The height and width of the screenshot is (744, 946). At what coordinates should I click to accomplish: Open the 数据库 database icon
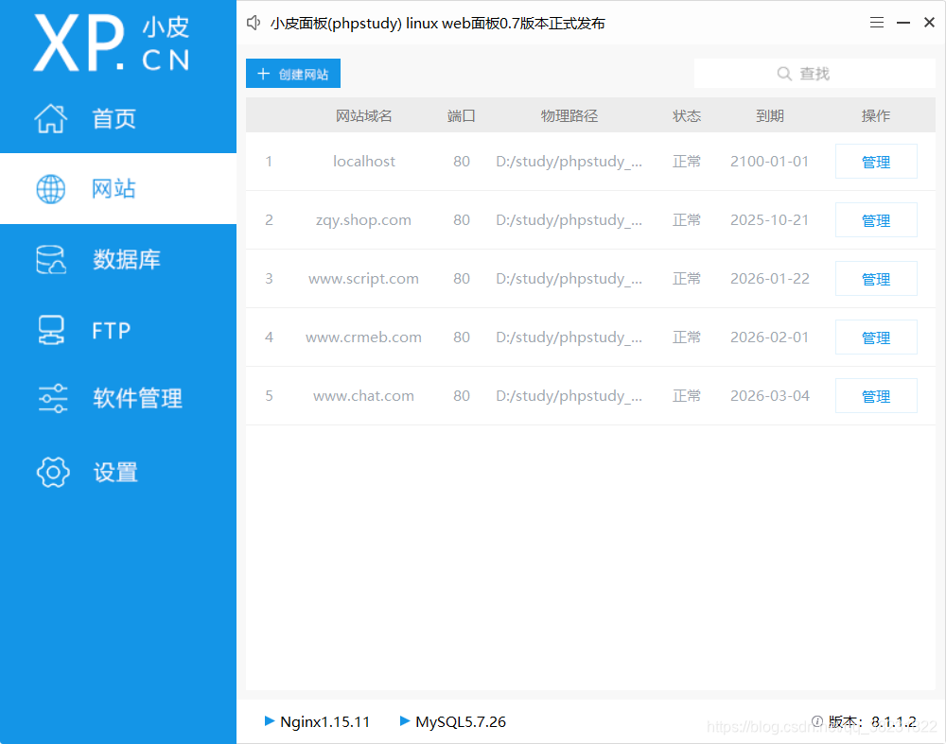pos(51,259)
